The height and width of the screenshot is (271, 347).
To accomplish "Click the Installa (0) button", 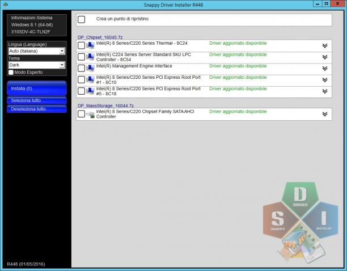I will coord(37,88).
